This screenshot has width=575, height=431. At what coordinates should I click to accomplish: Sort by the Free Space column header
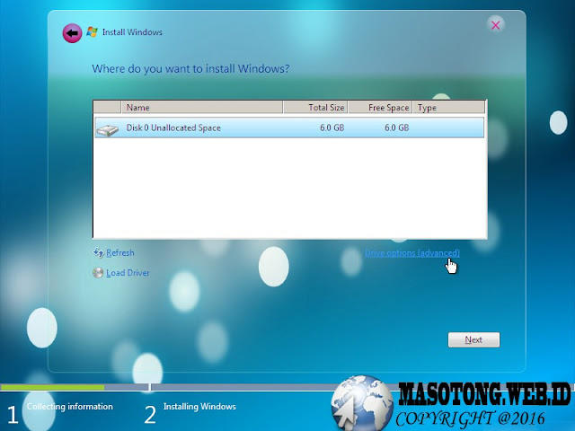[x=380, y=108]
